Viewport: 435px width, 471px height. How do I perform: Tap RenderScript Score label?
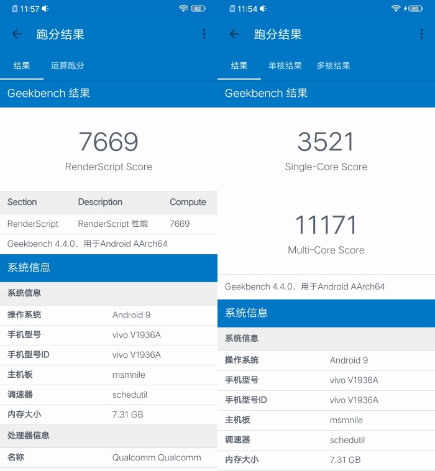click(109, 167)
